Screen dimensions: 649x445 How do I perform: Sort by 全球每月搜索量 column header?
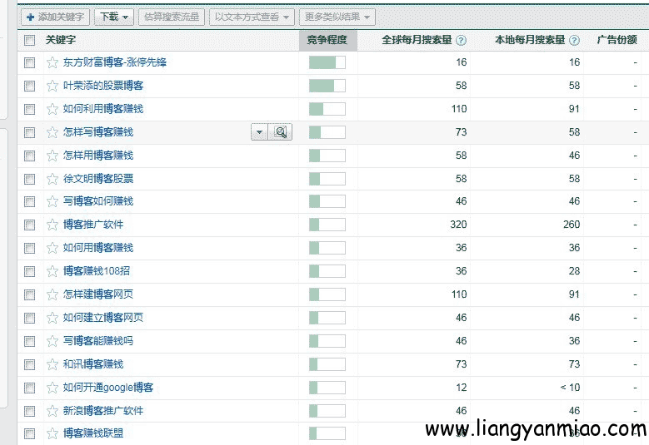417,40
